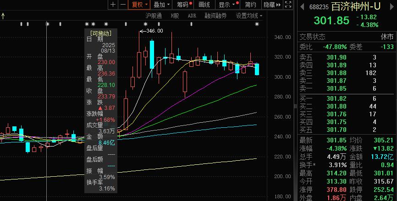The height and width of the screenshot is (201, 397).
Task: Open the 显示 display dropdown
Action: pyautogui.click(x=226, y=5)
